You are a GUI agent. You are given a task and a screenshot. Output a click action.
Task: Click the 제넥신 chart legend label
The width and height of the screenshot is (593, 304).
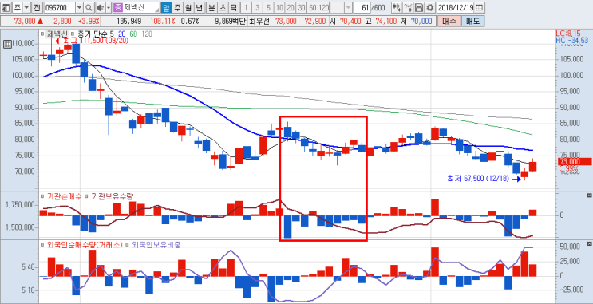pos(57,34)
